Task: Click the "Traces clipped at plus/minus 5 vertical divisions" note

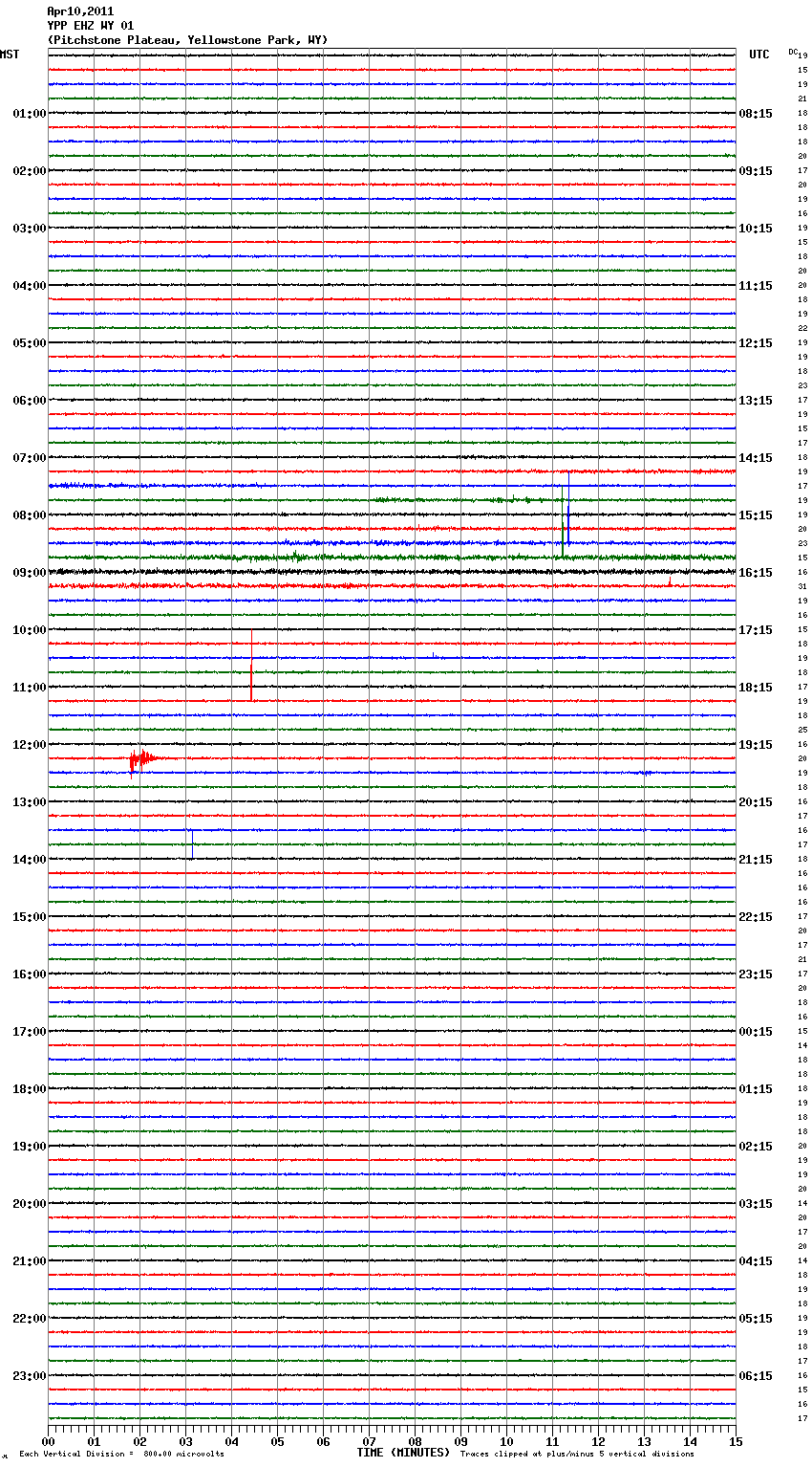Action: tap(577, 1455)
